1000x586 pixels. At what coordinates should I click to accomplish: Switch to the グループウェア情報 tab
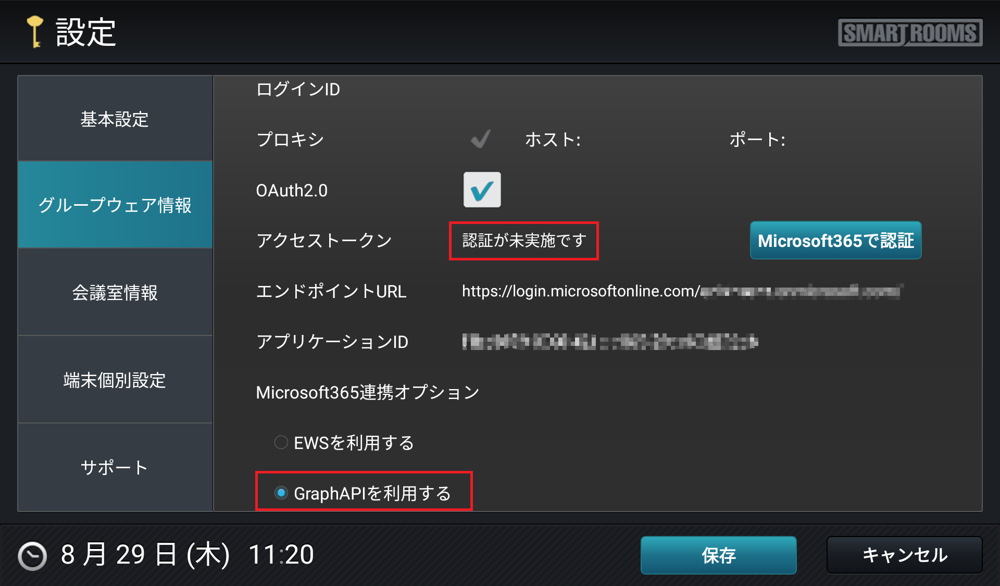click(115, 205)
